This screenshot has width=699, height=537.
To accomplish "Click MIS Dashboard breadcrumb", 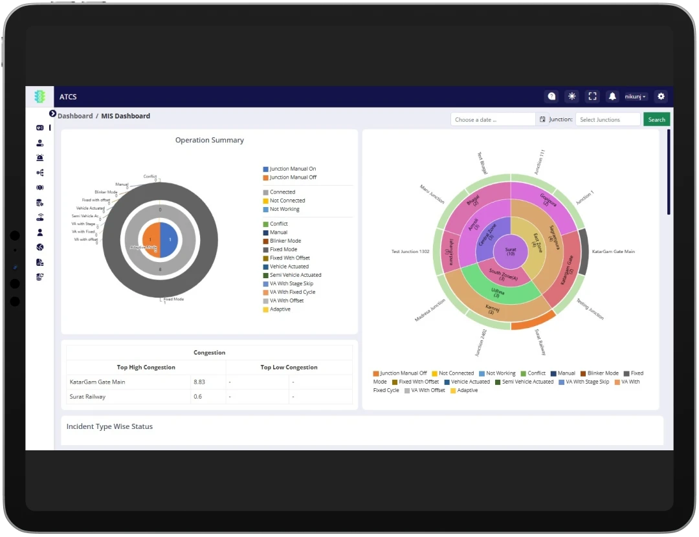I will (x=126, y=116).
